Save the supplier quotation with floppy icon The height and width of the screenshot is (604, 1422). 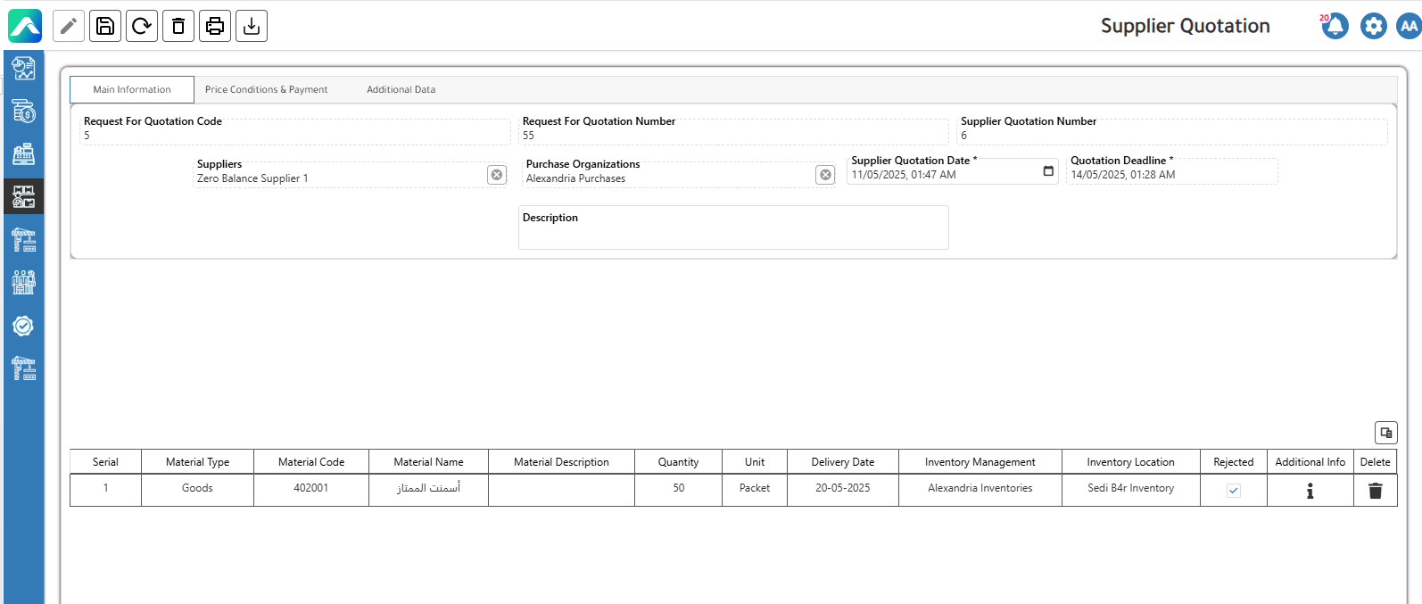click(105, 26)
